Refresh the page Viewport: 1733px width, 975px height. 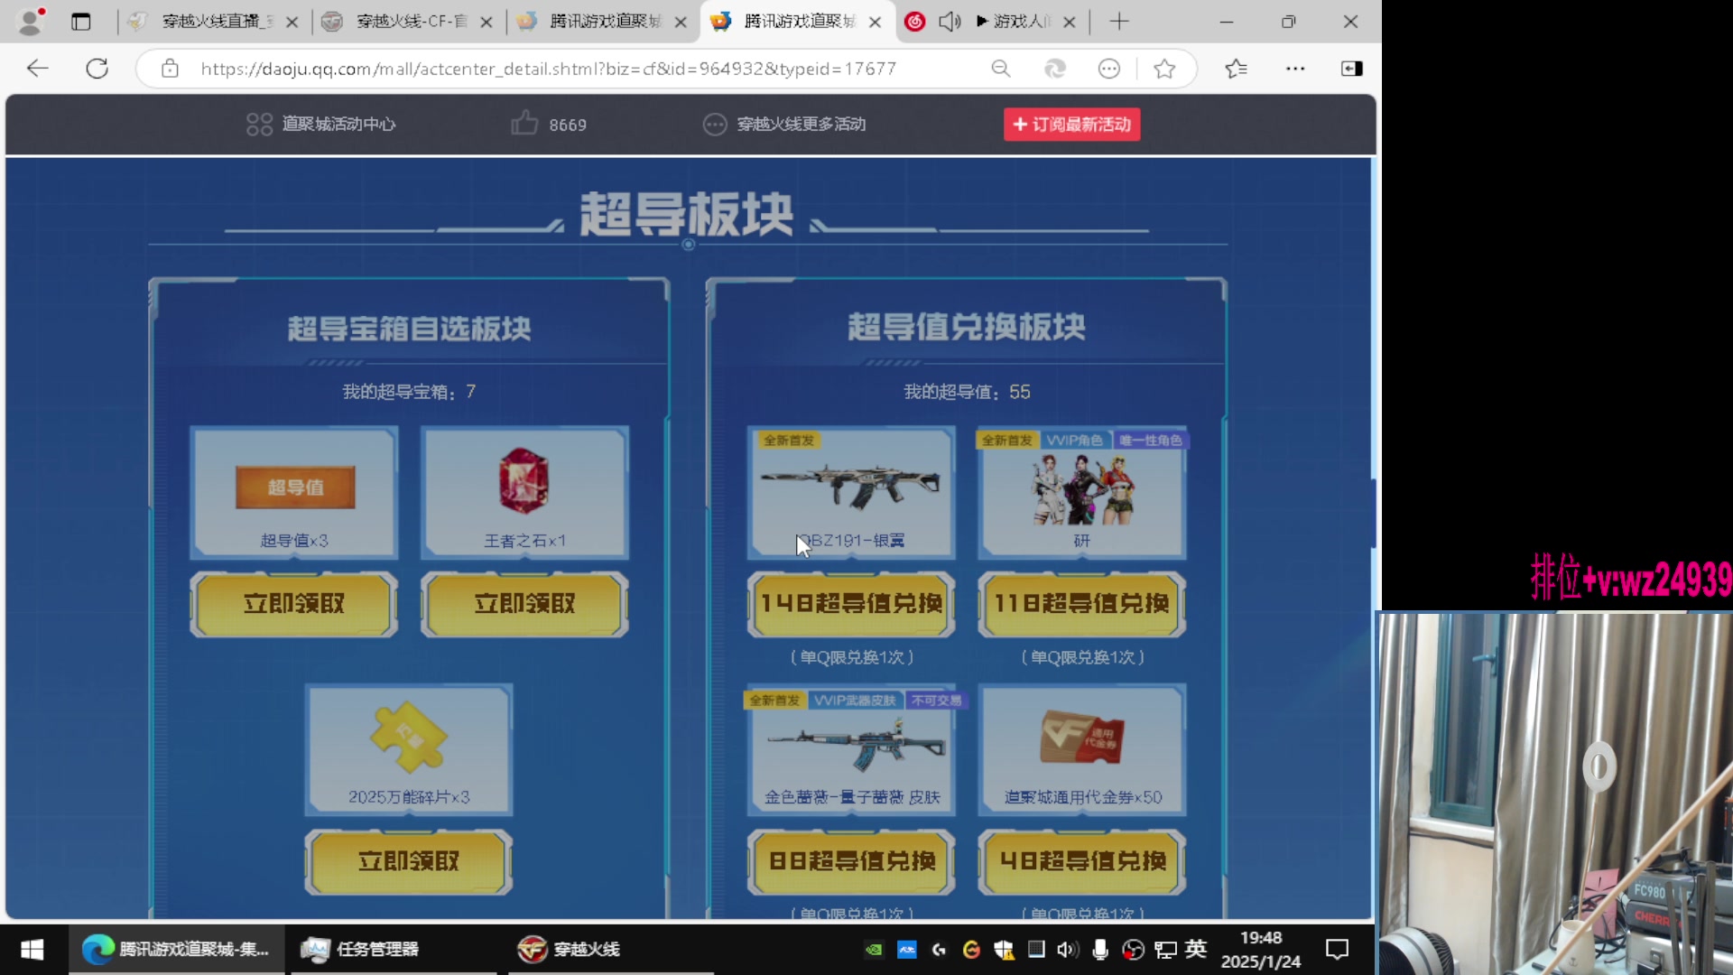pyautogui.click(x=97, y=69)
